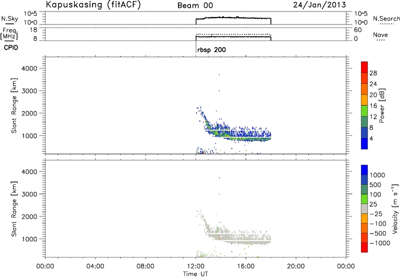The width and height of the screenshot is (400, 277).
Task: Click the Slant Range label of the power panel
Action: (x=14, y=105)
